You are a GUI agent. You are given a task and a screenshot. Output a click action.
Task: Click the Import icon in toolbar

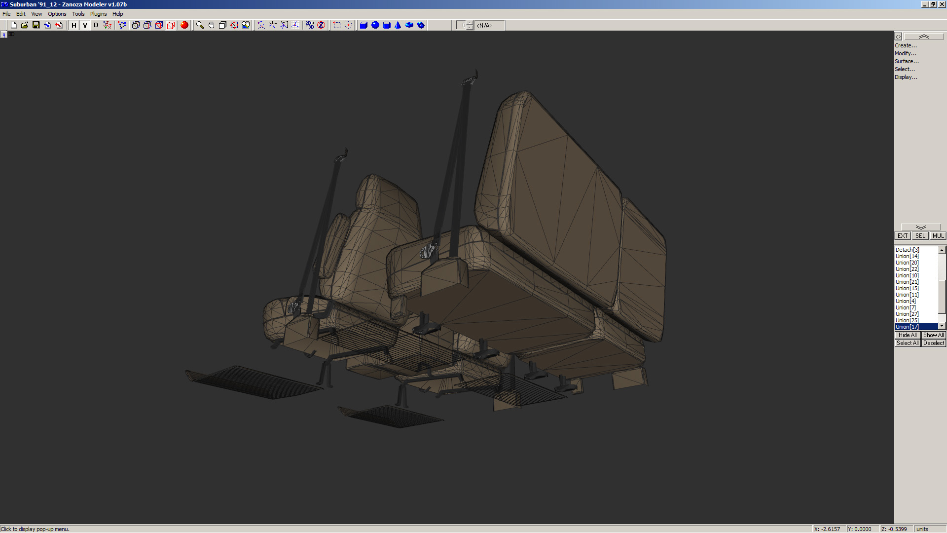(47, 25)
